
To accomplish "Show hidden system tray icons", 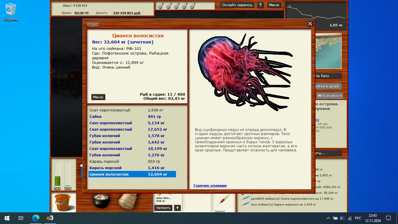I will tap(328, 218).
